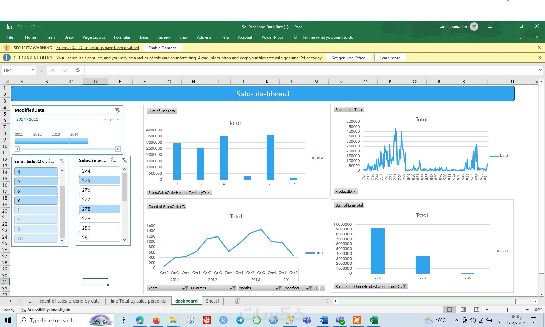Toggle salesperson 278 in the slicer
545x327 pixels.
(x=99, y=209)
